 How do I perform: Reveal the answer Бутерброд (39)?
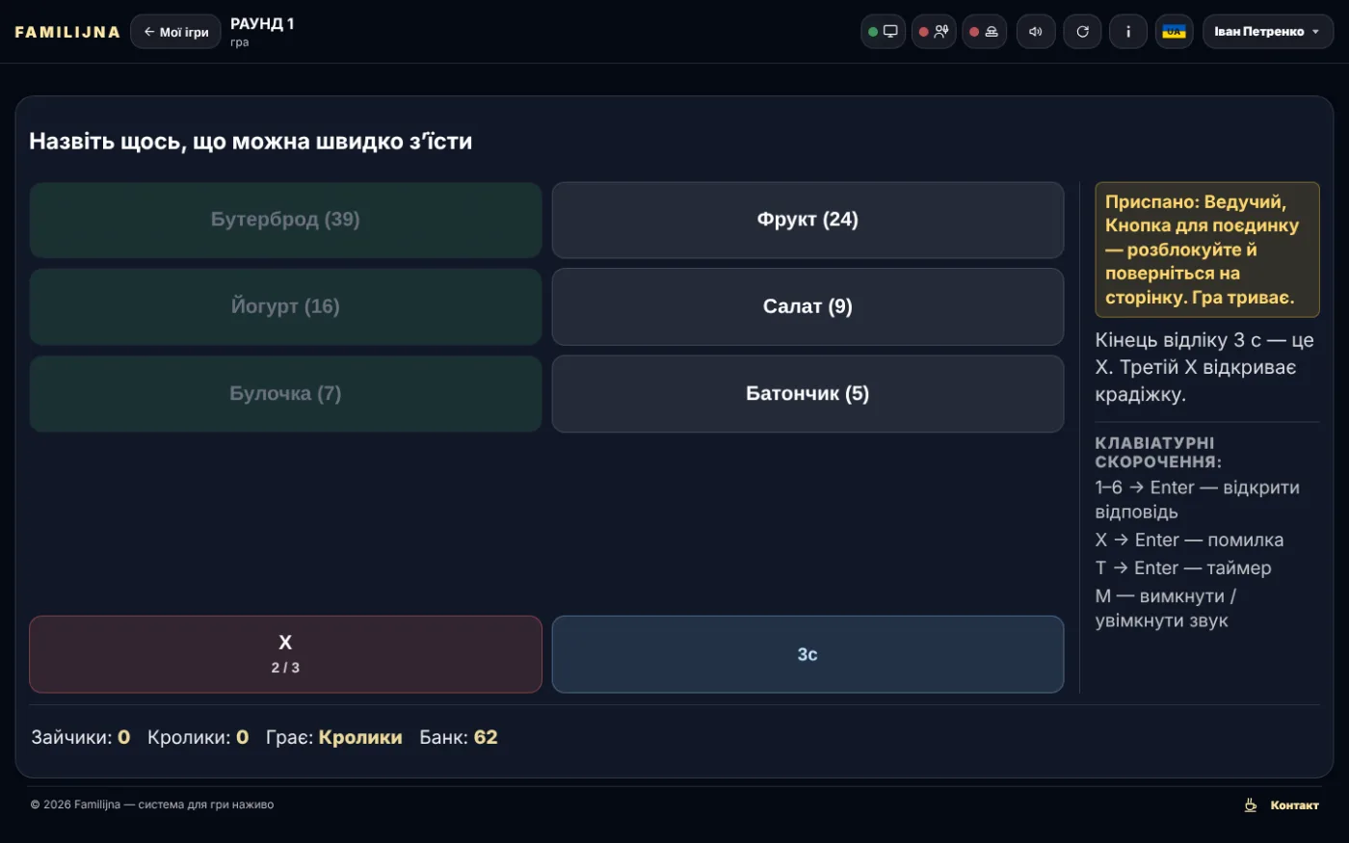(x=285, y=220)
